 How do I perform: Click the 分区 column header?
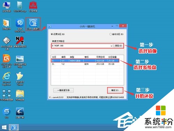[54, 57]
